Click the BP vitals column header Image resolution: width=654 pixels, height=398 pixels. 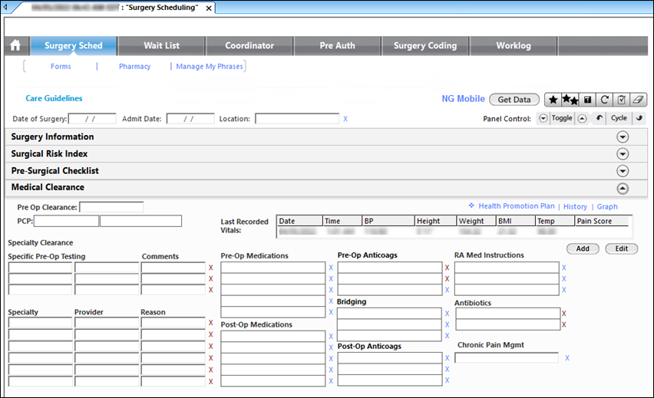pos(388,221)
